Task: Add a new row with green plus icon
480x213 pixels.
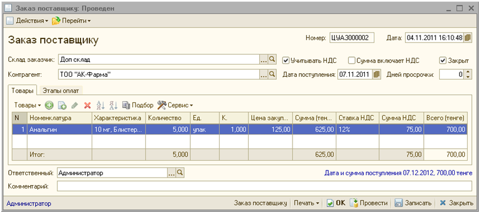Action: (49, 105)
